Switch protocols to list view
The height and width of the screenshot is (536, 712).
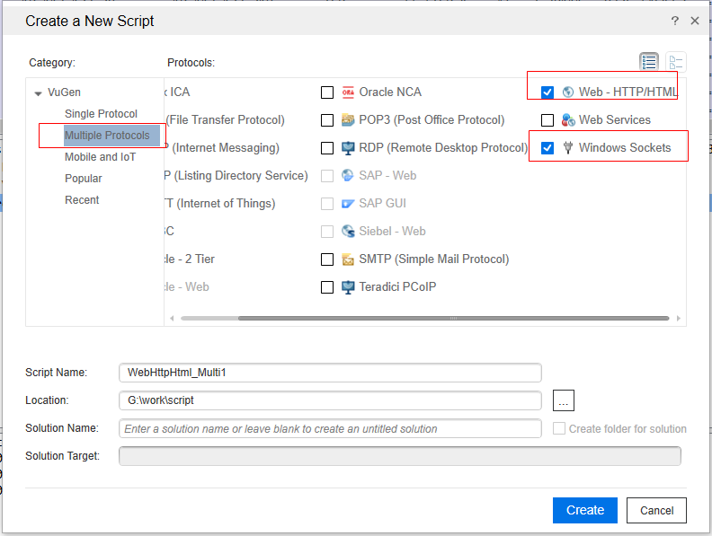pos(649,62)
